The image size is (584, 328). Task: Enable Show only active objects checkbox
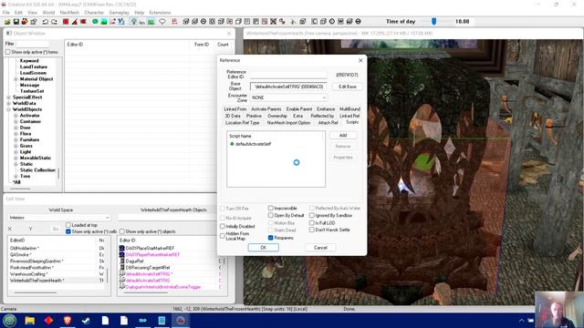(121, 231)
